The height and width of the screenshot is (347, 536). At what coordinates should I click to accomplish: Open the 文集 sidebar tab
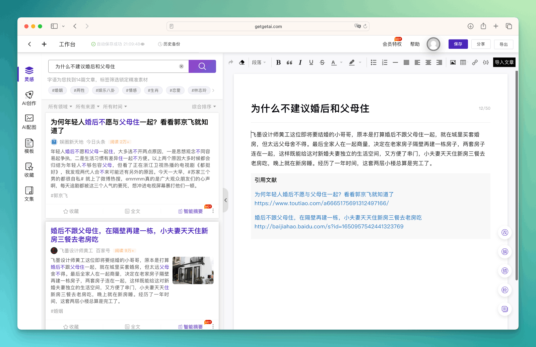pos(29,194)
